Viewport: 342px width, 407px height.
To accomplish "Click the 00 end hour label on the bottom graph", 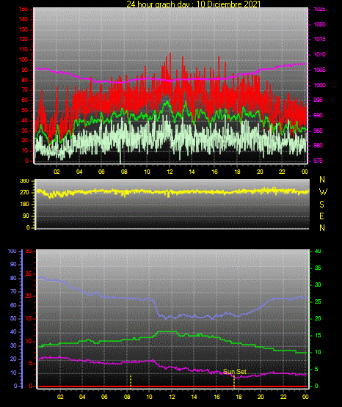I will pos(305,397).
